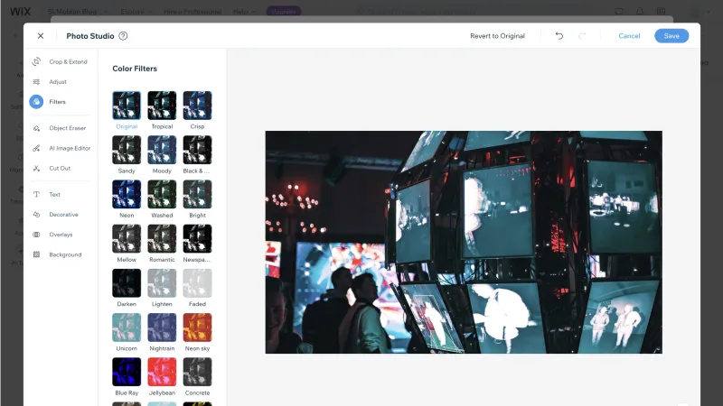Apply the Jellybean filter
Screen dimensions: 723x406
[x=162, y=372]
